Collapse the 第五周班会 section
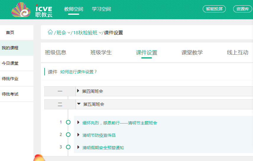Screen dimensions: 253x161 coord(79,104)
